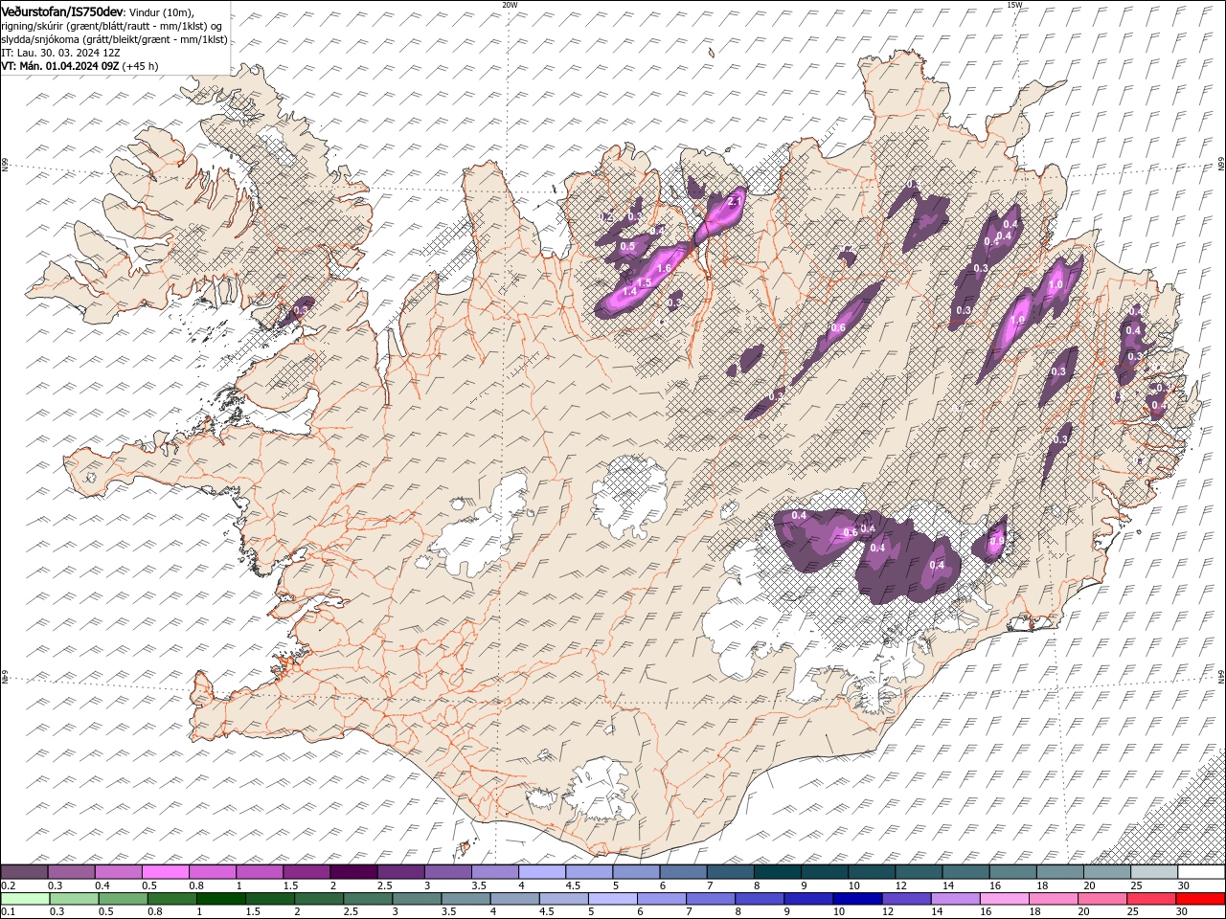This screenshot has height=919, width=1226.
Task: Click the top-row legend swatch between 1 and 1.5
Action: click(x=260, y=872)
